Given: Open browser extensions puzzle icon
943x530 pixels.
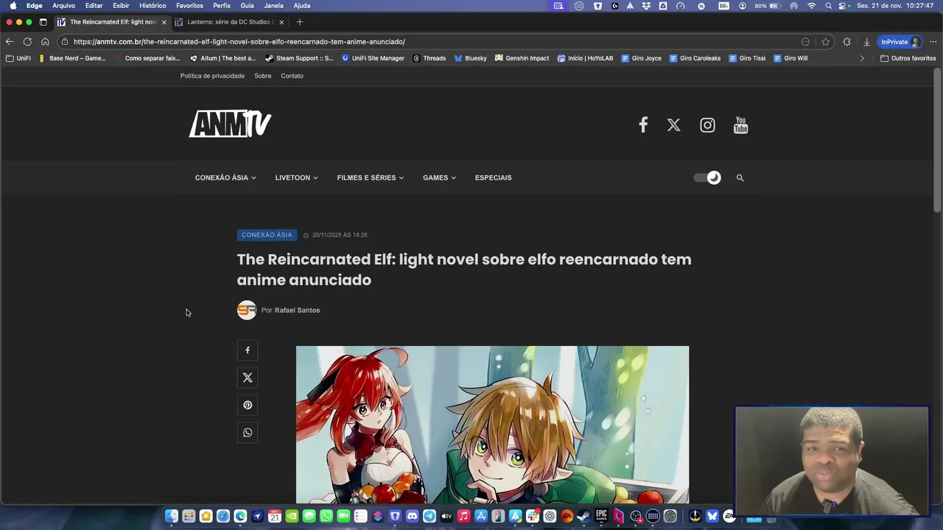Looking at the screenshot, I should 846,42.
